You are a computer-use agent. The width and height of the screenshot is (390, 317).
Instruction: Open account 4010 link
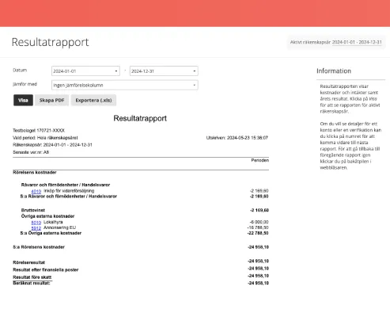pyautogui.click(x=36, y=191)
